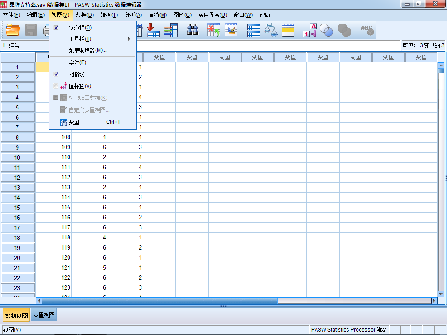Click the horizontal scrollbar right arrow
Image resolution: width=447 pixels, height=335 pixels.
434,301
